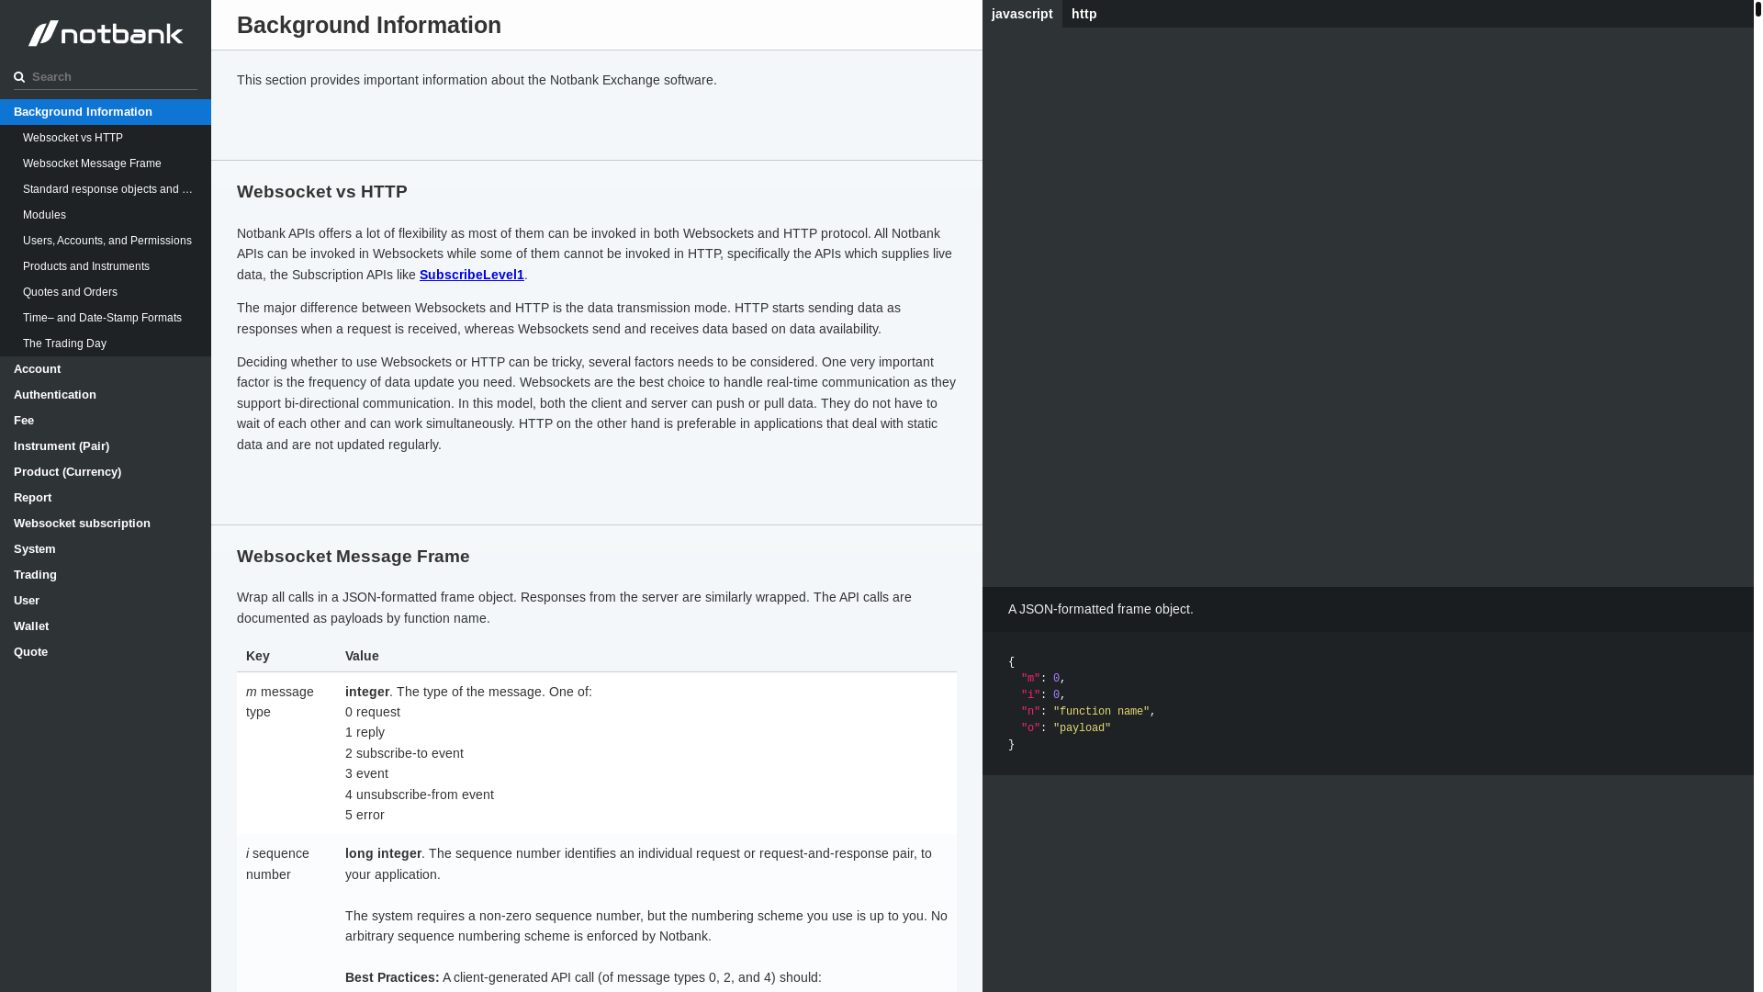This screenshot has width=1763, height=992.
Task: Click the Websocket vs HTTP heading
Action: [322, 192]
